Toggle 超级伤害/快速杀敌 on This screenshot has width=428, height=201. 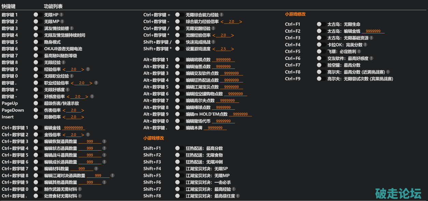point(38,103)
